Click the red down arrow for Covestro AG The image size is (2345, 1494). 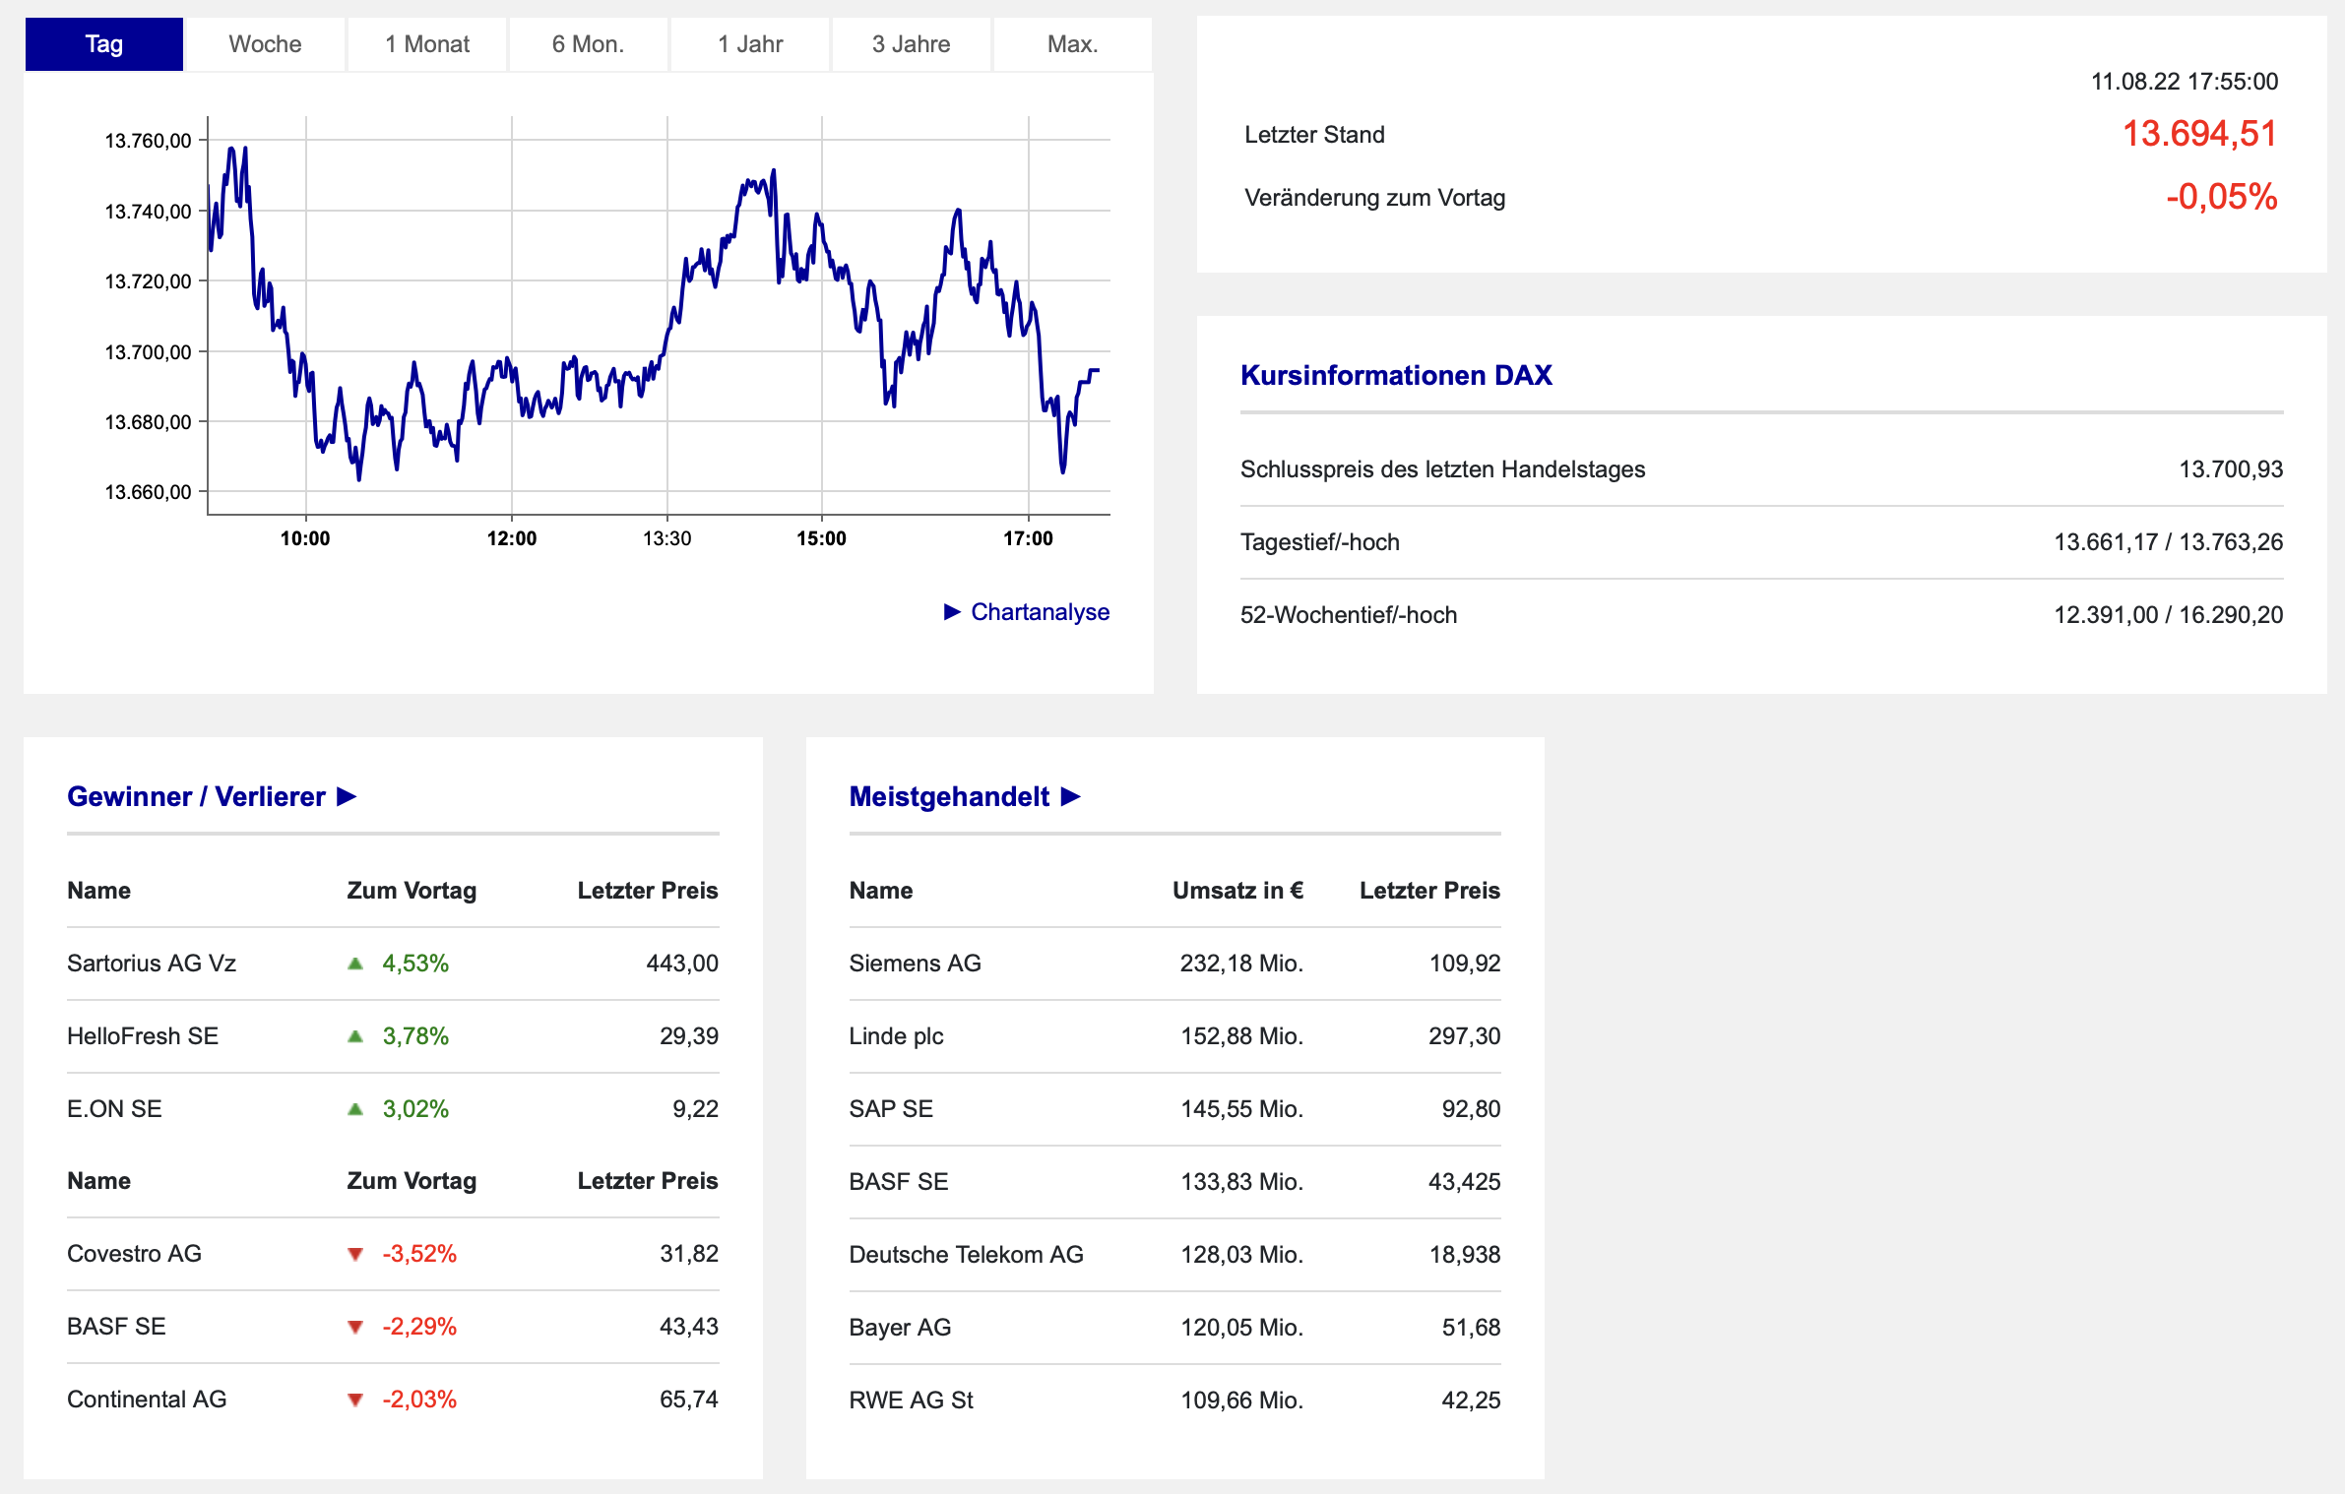355,1254
